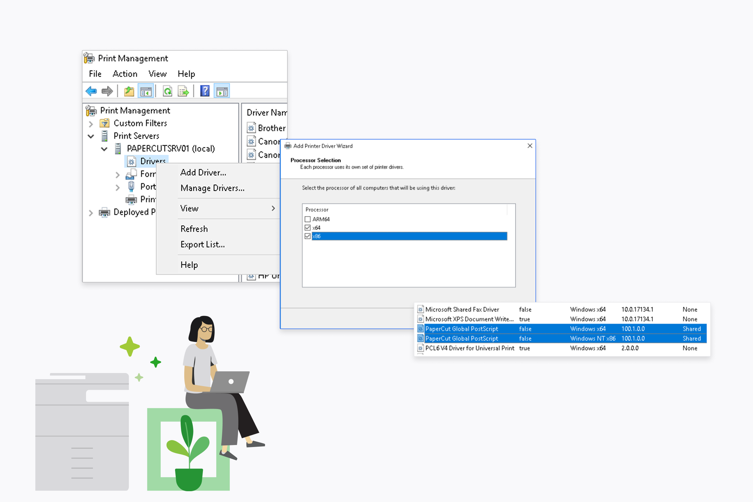Collapse the PAPERCUTSRV01 (local) tree node
753x502 pixels.
[x=104, y=149]
